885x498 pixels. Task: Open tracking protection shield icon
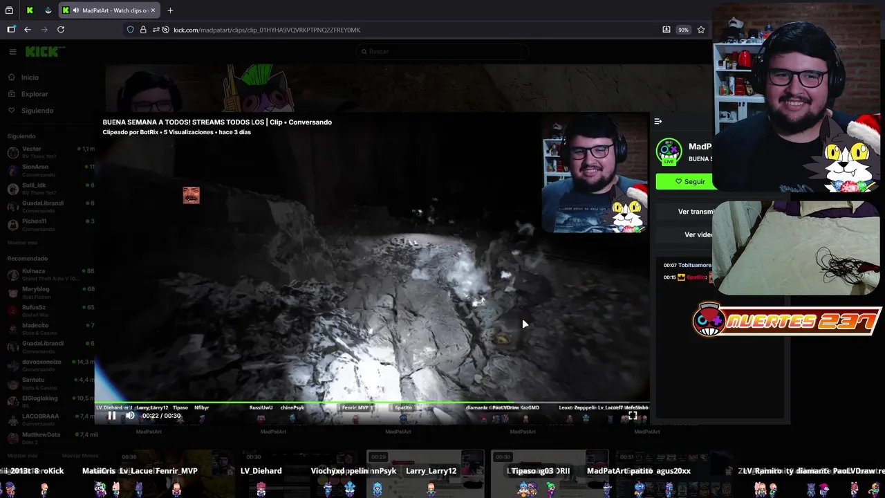pos(130,30)
